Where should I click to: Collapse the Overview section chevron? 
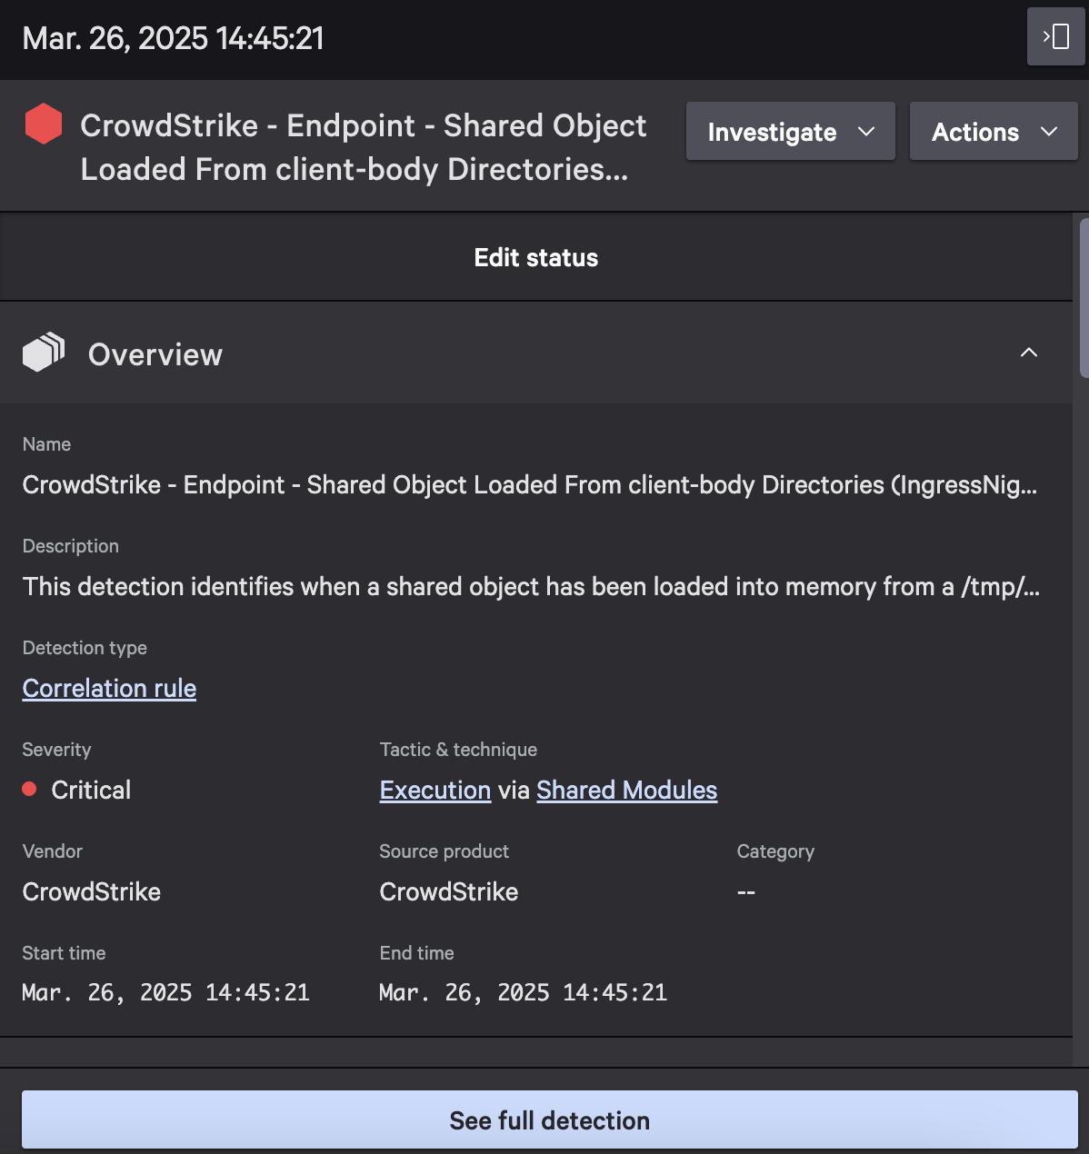tap(1029, 353)
